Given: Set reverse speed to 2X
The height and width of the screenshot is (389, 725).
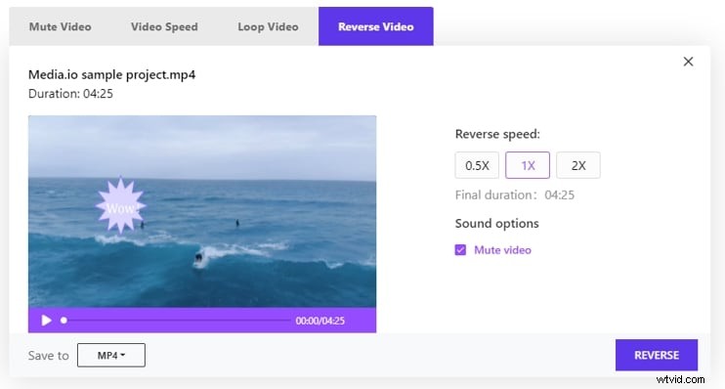Looking at the screenshot, I should 578,165.
